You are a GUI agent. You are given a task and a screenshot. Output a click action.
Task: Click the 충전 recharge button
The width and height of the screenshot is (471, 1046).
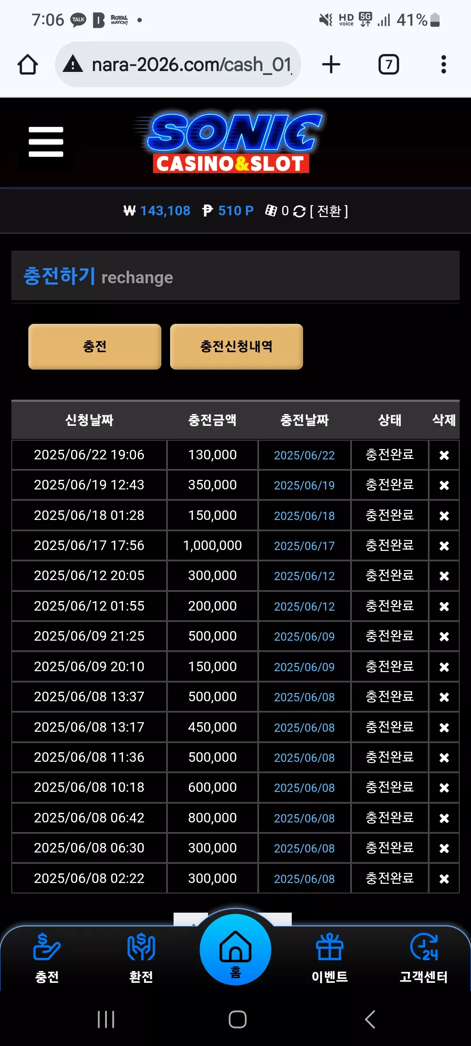[x=95, y=346]
